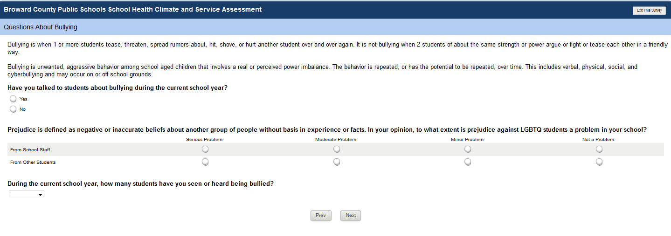Choose Not a Problem for Other Students
Image resolution: width=671 pixels, height=236 pixels.
tap(599, 162)
